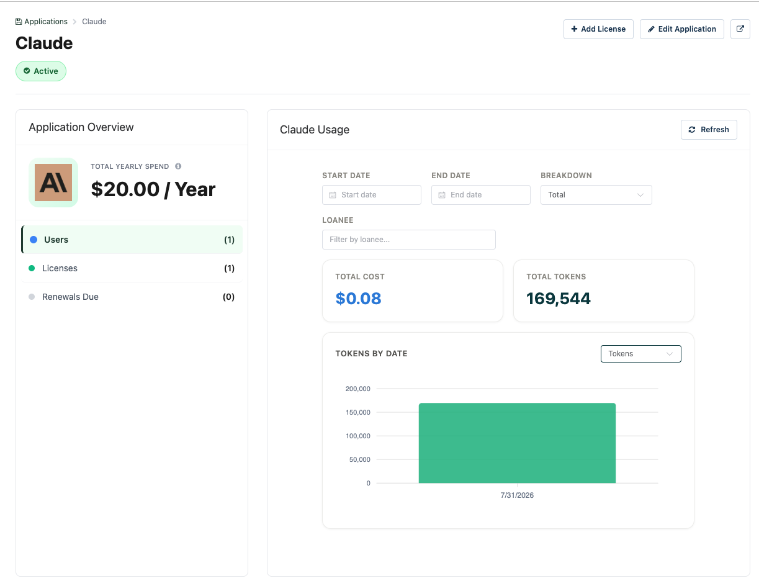The image size is (759, 586).
Task: Select the Renewals Due overview row
Action: point(132,297)
